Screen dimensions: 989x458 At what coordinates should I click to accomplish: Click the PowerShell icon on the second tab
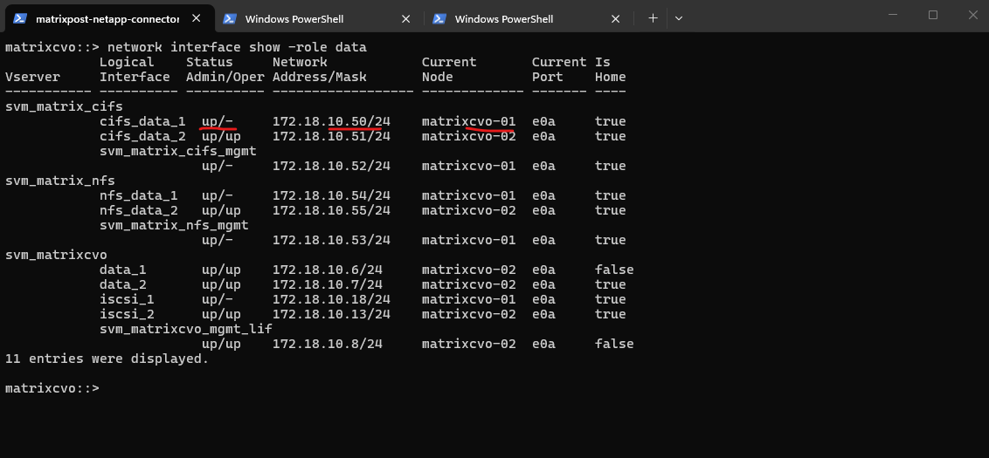230,18
